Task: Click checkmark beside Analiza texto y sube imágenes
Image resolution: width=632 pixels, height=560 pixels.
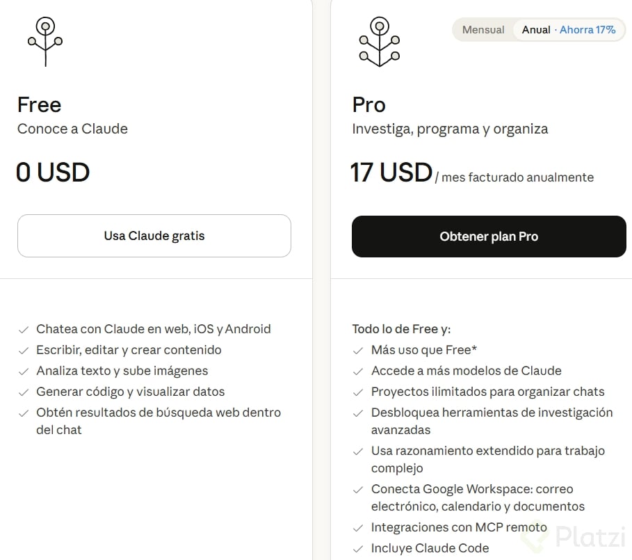Action: click(x=24, y=371)
